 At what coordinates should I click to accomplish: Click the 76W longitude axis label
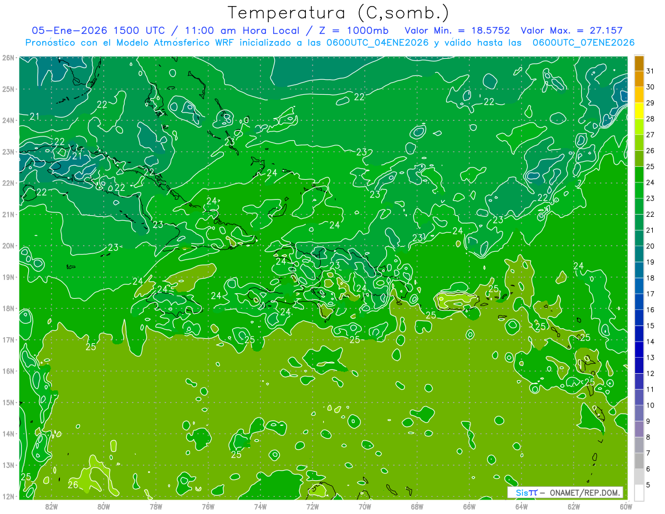click(x=208, y=506)
